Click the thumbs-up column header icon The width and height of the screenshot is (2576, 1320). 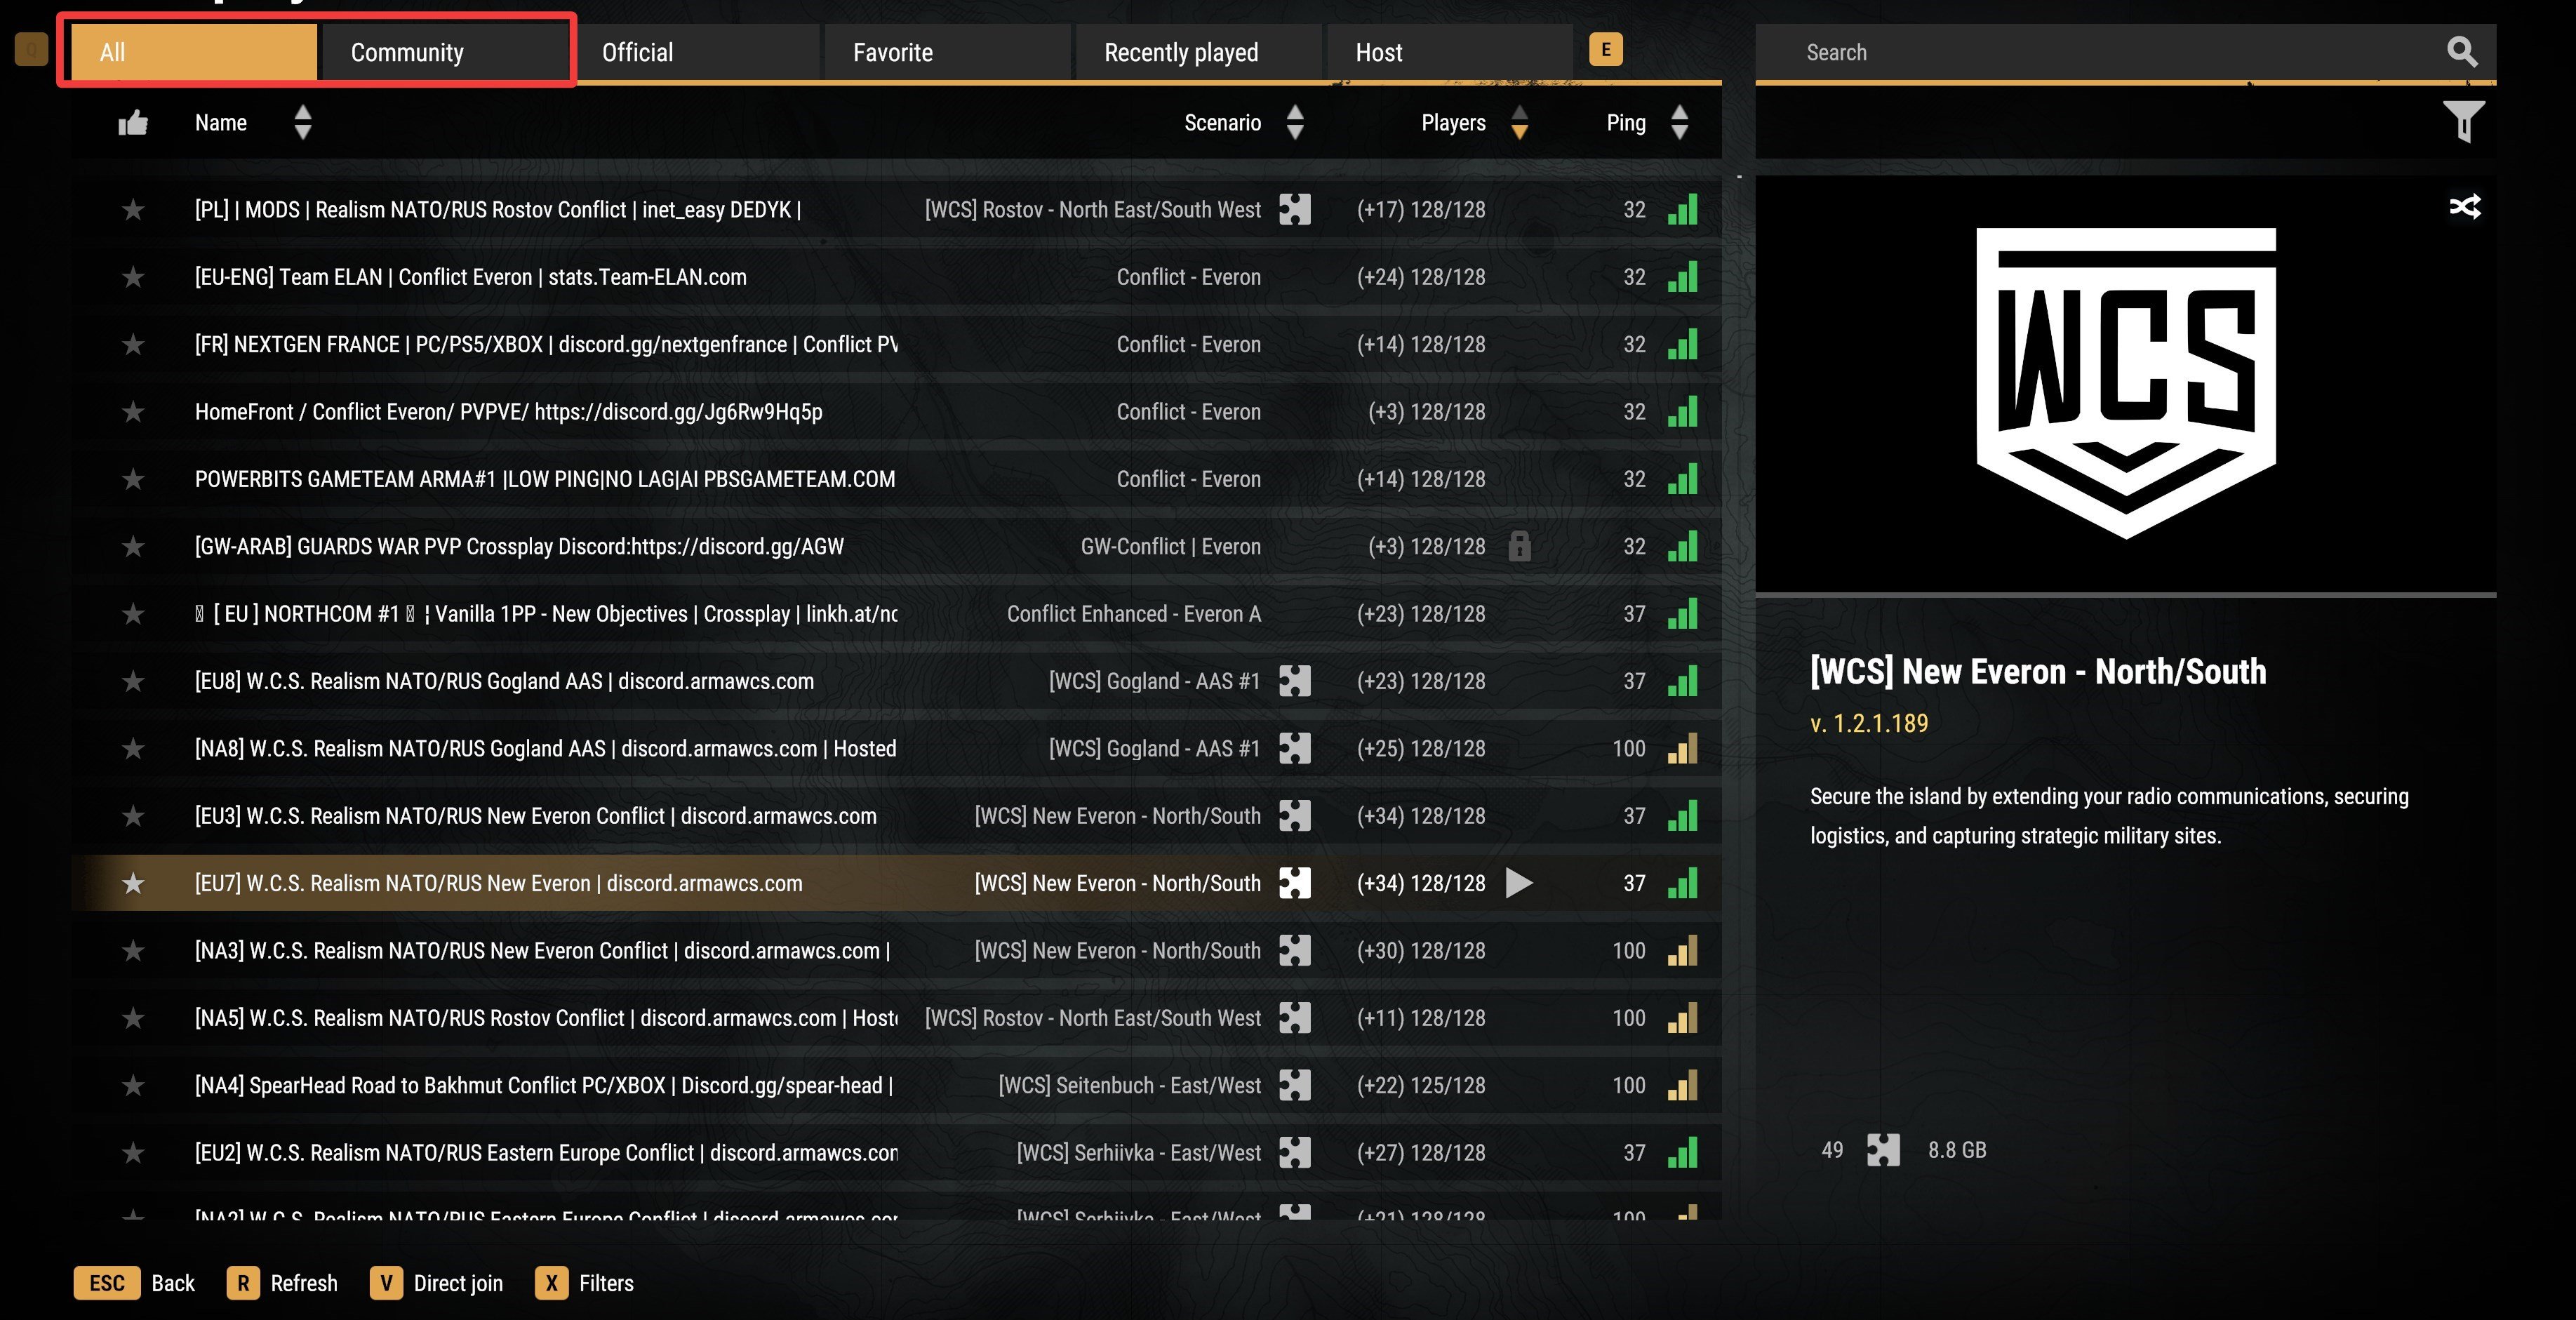[x=133, y=123]
